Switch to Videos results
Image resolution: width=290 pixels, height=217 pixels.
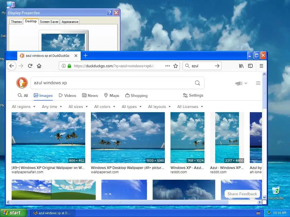pyautogui.click(x=67, y=96)
